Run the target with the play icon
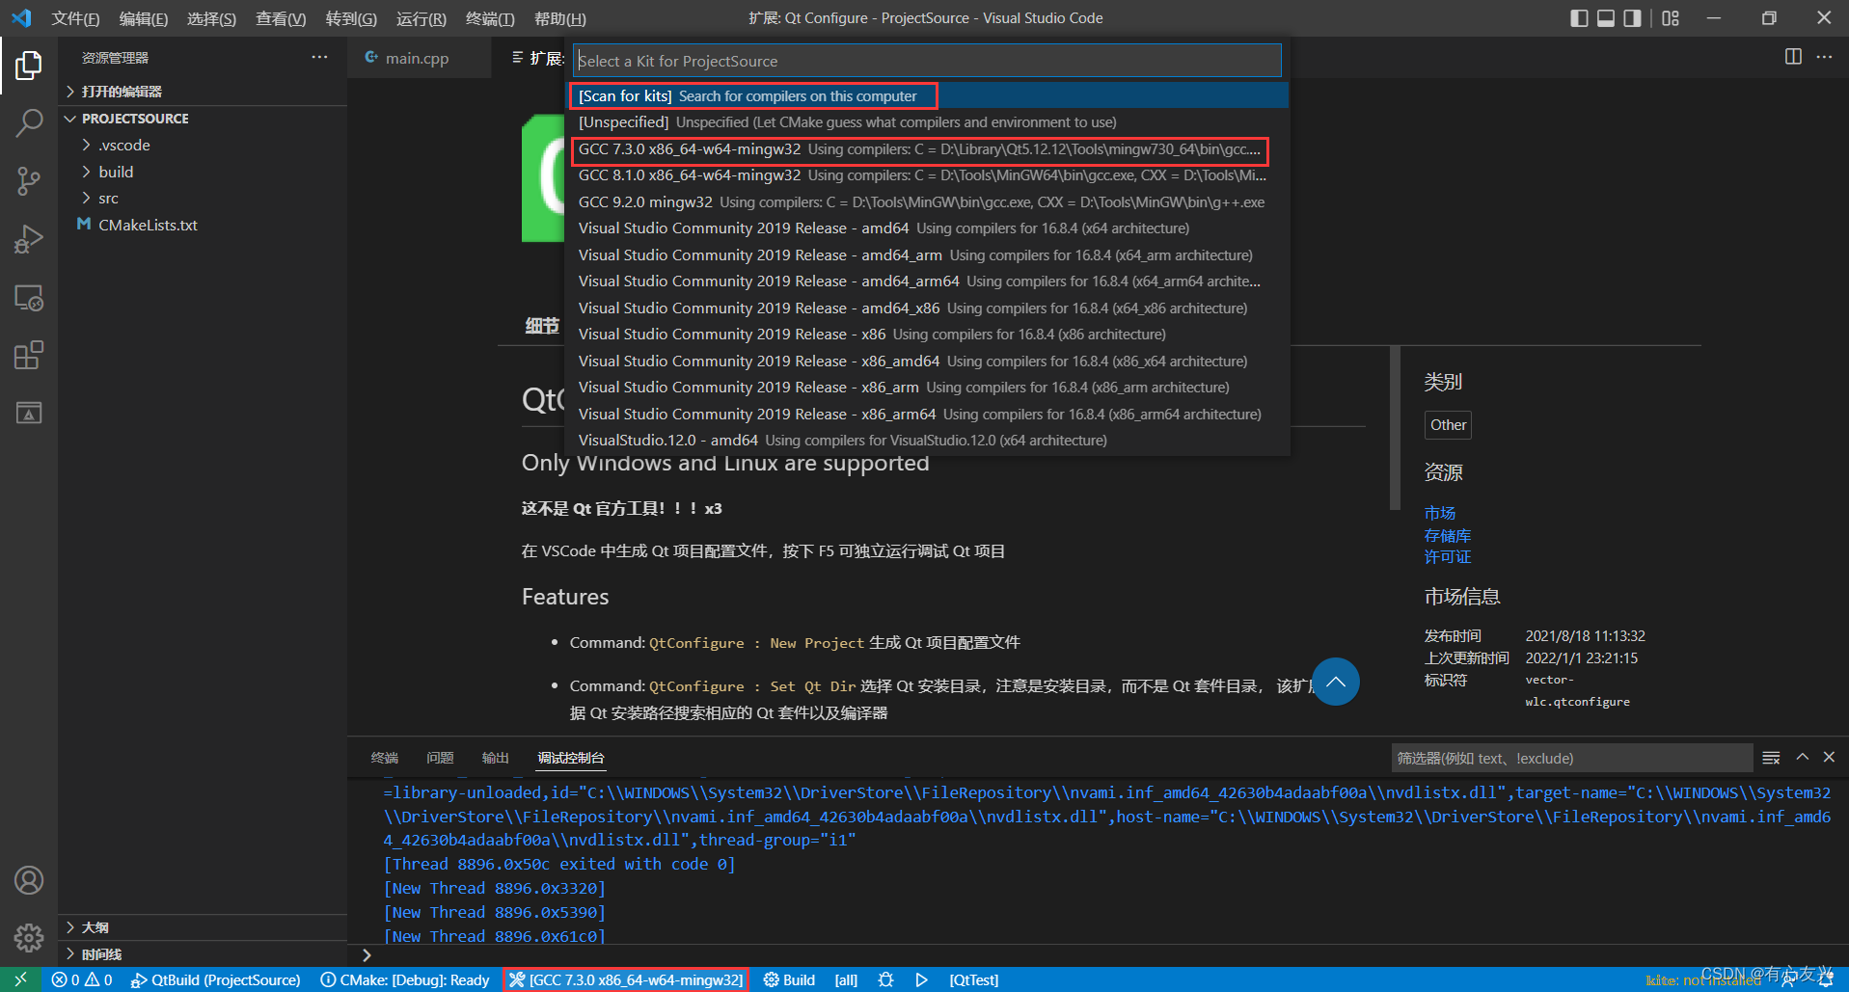Screen dimensions: 1849x992 (921, 979)
